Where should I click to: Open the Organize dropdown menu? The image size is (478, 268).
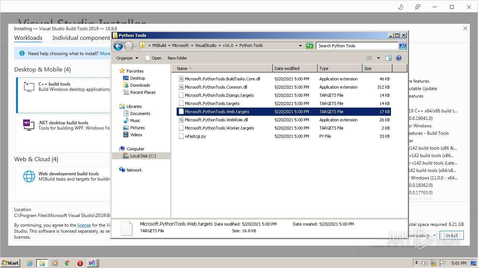point(127,58)
